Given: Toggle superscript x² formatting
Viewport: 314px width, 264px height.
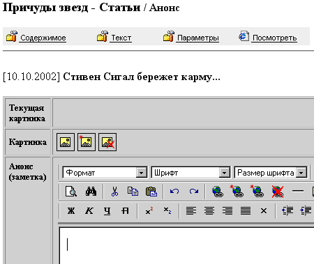Looking at the screenshot, I should (x=149, y=211).
